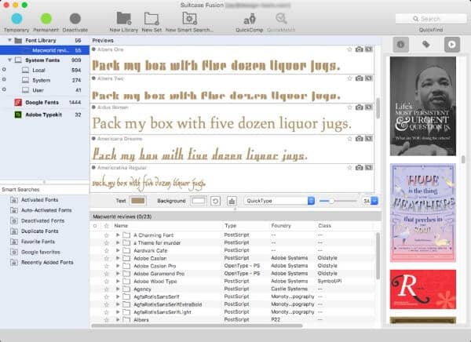Take snapshot of Americana Dreams preview

[359, 138]
